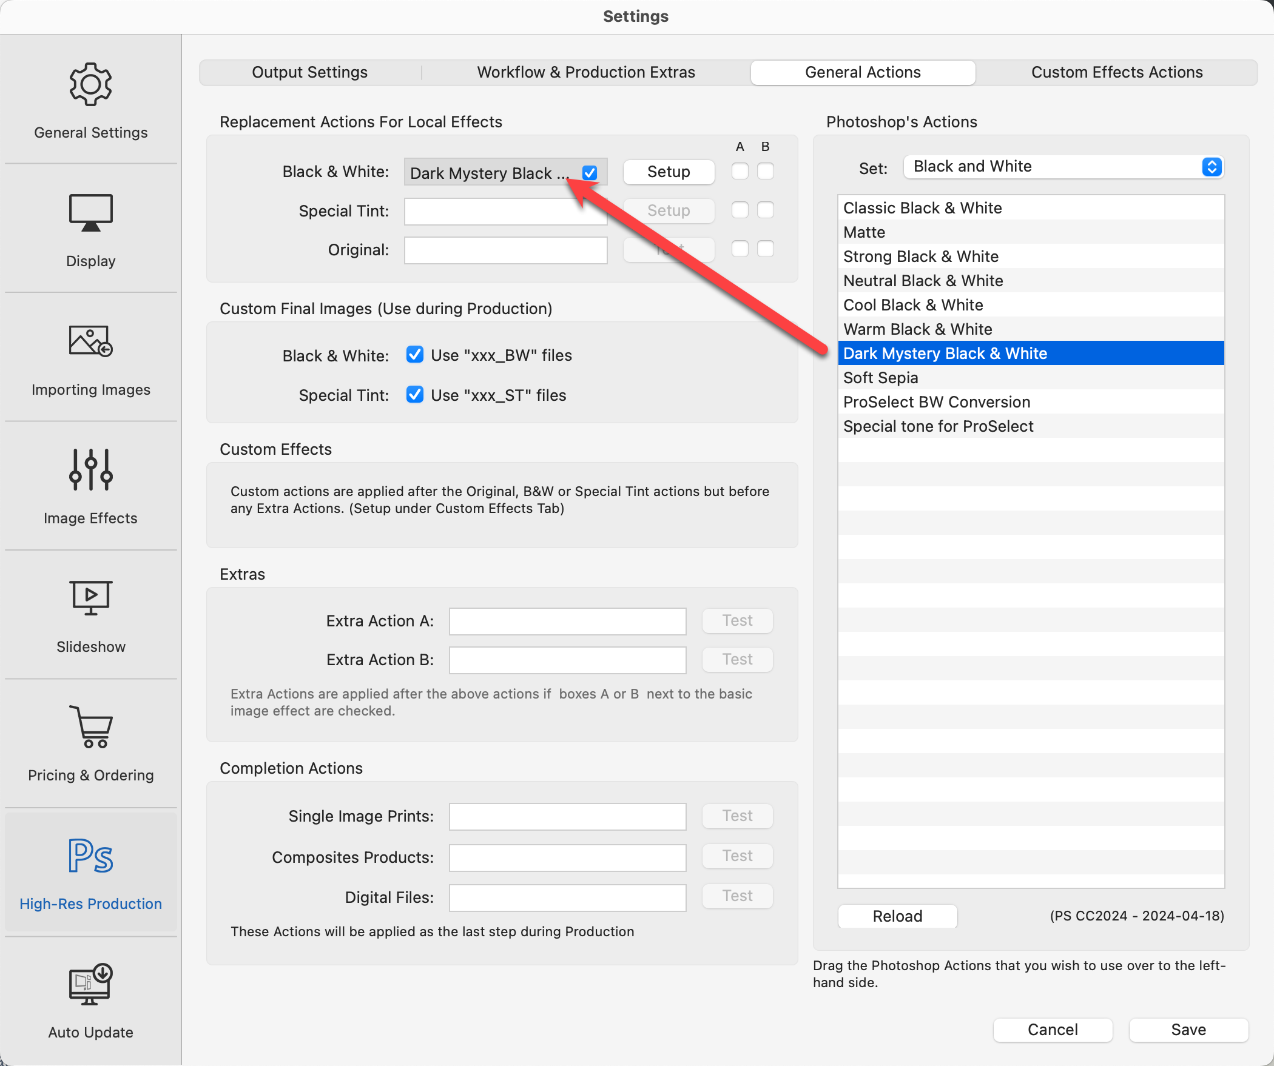Click the Reload actions button
The height and width of the screenshot is (1066, 1274).
point(897,916)
